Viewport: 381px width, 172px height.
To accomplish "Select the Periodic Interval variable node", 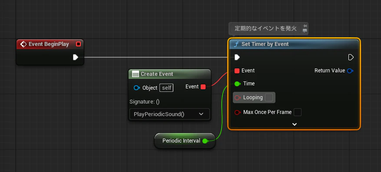I will coord(185,141).
